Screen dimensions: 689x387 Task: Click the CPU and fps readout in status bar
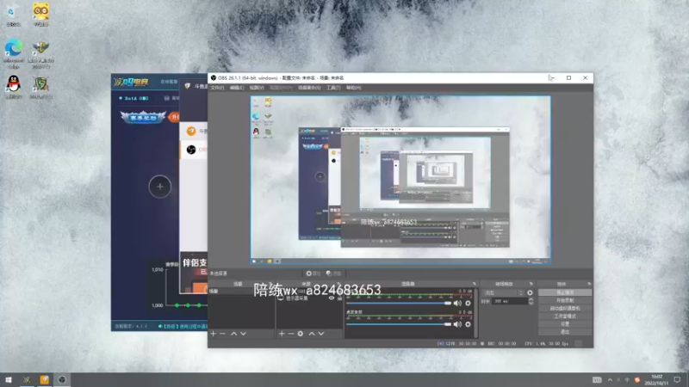click(x=547, y=344)
